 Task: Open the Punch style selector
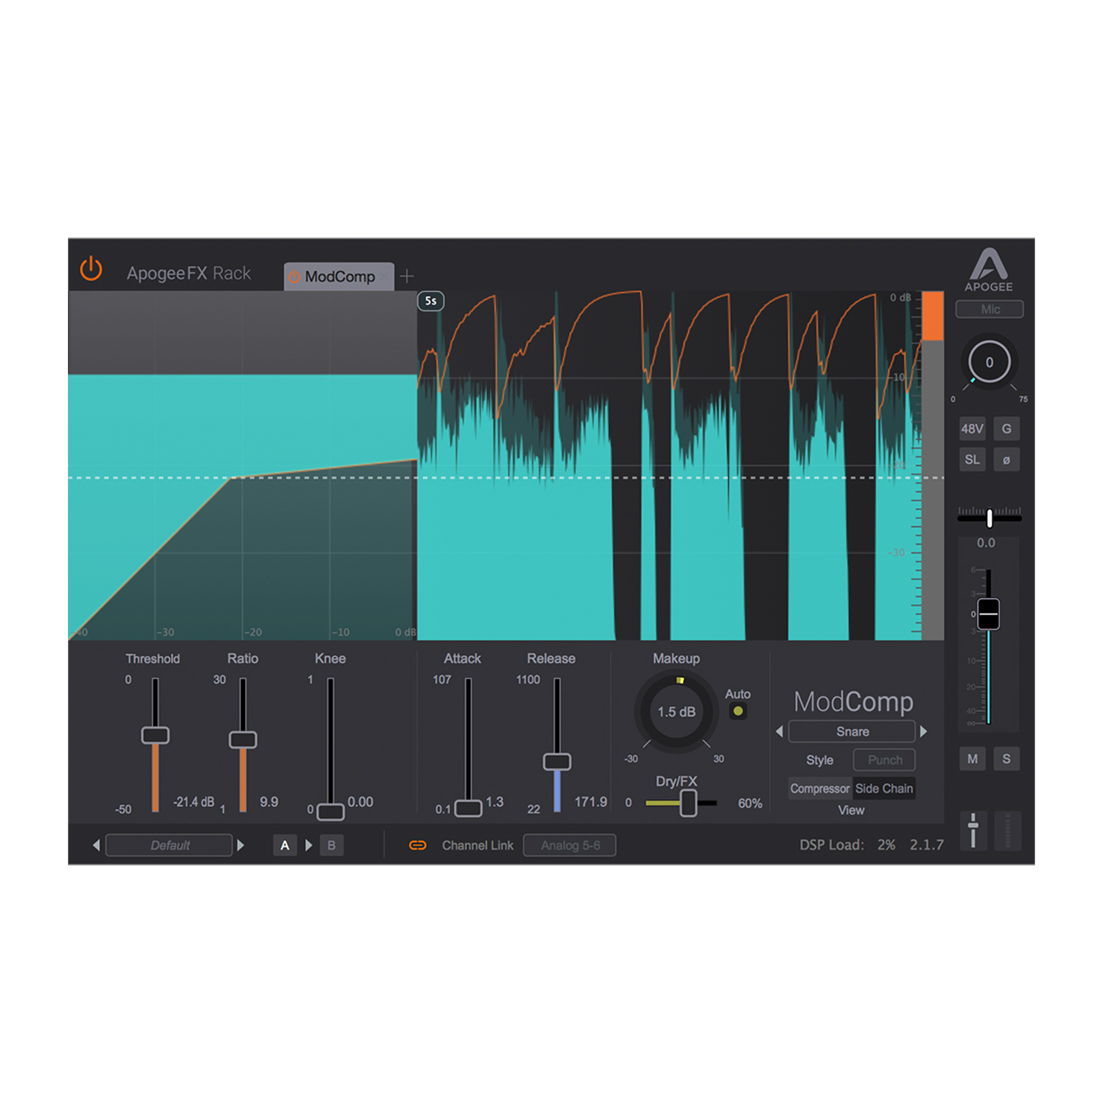click(884, 760)
